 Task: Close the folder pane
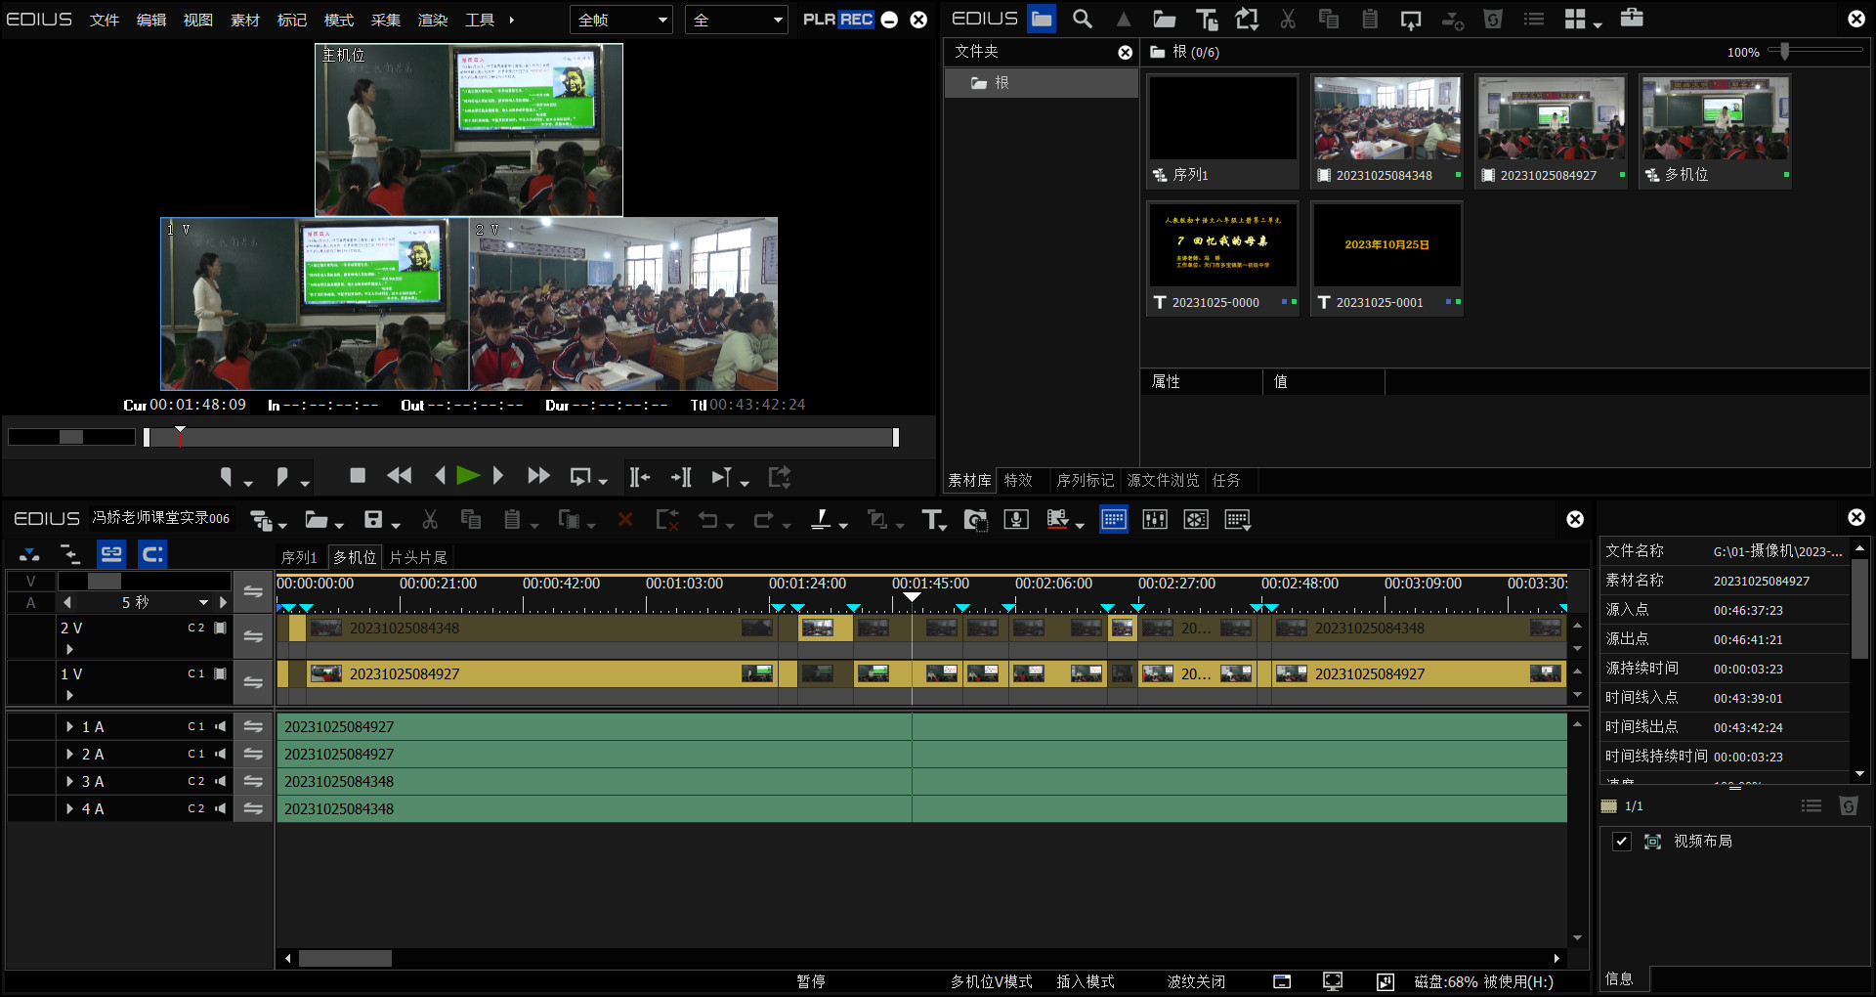[x=1125, y=53]
